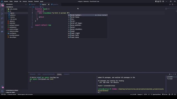Expand the node_modules folder
This screenshot has height=99, width=177.
tap(13, 9)
